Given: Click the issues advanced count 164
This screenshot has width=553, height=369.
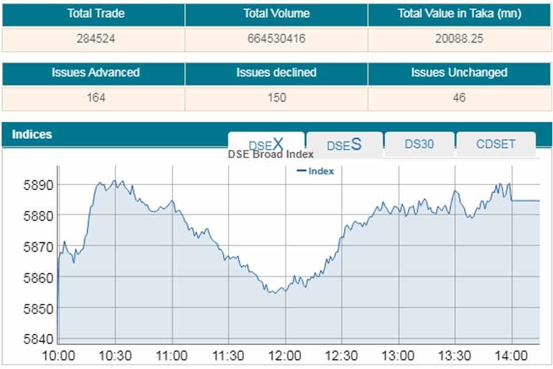Looking at the screenshot, I should point(95,97).
